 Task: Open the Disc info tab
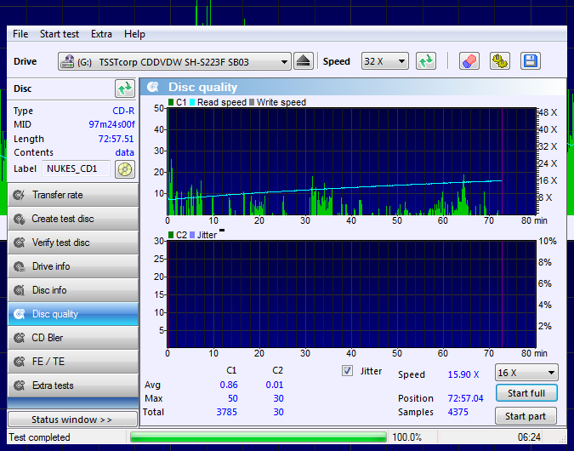[73, 290]
